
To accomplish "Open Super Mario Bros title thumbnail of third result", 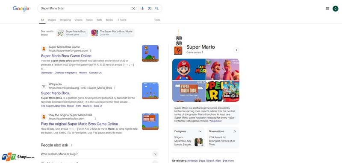I will (150, 122).
